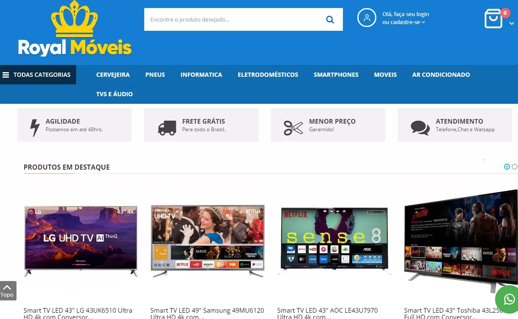This screenshot has height=319, width=518.
Task: Click the LG UHD TV product image
Action: click(81, 241)
